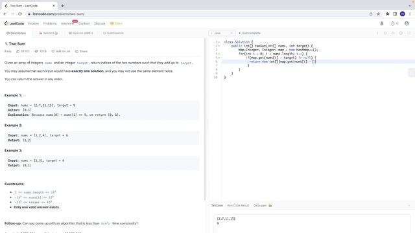Toggle the Autocomplete option
The image size is (415, 233).
250,33
